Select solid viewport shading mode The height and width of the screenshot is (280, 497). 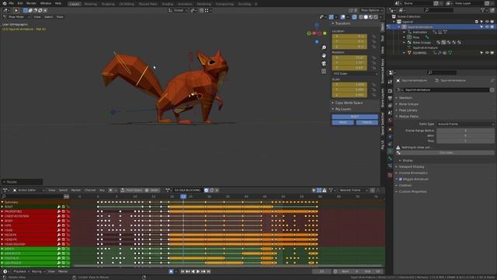coord(366,17)
